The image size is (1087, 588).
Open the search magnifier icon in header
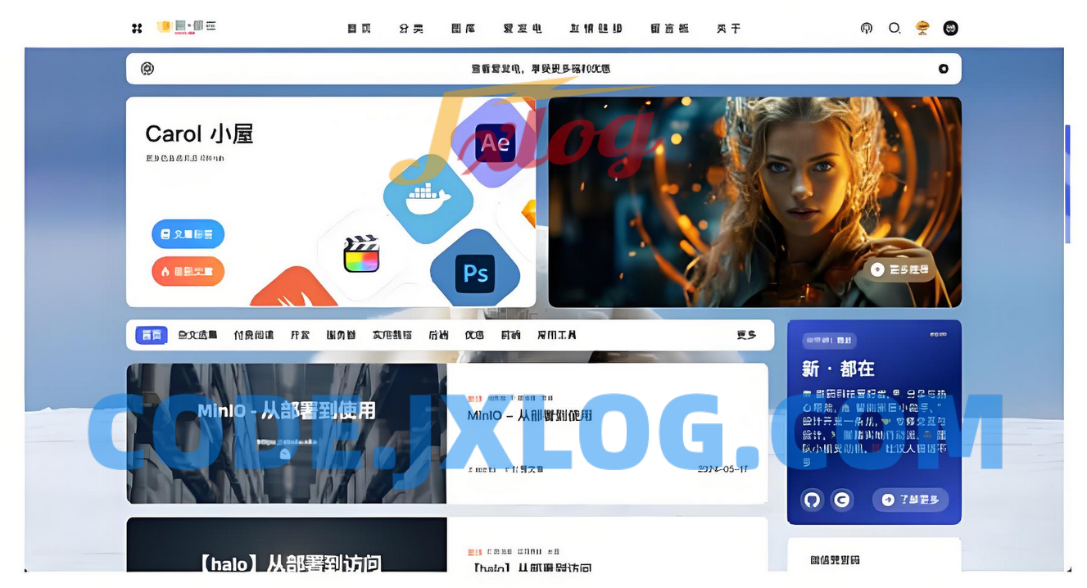(895, 29)
